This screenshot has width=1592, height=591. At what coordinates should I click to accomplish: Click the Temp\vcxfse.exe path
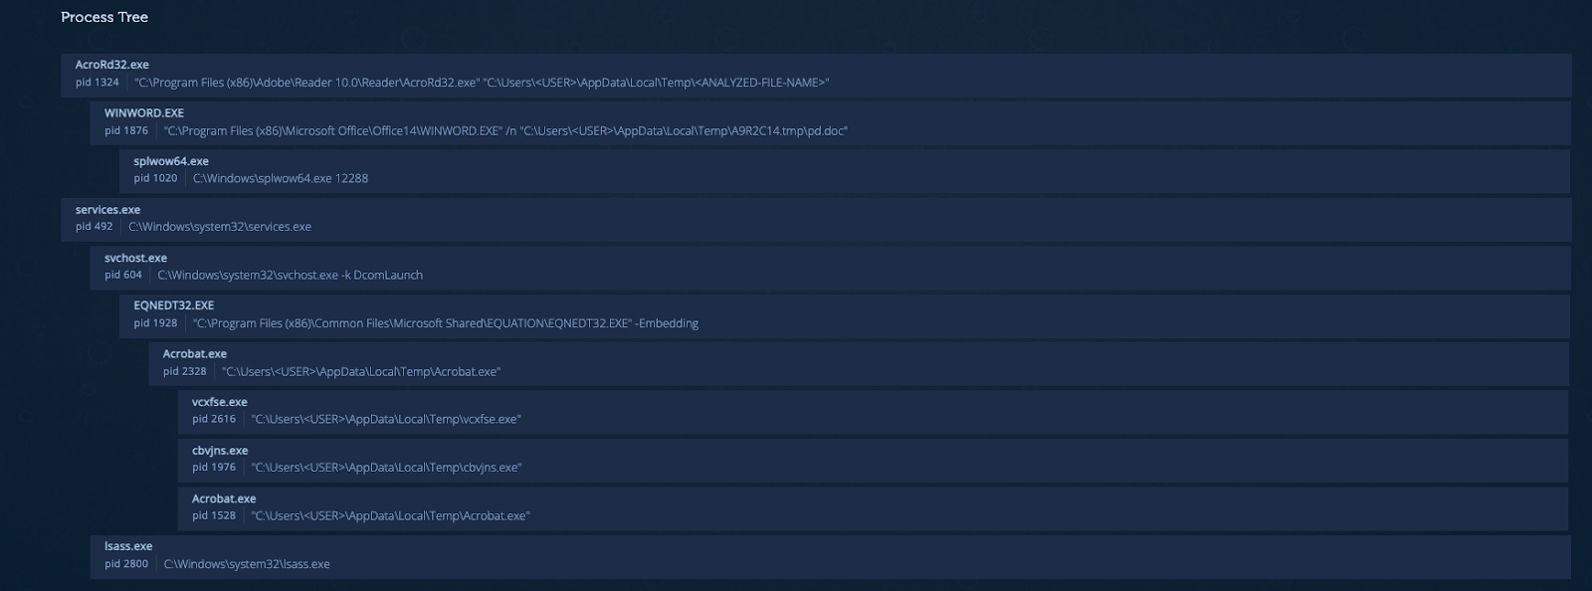click(x=386, y=419)
